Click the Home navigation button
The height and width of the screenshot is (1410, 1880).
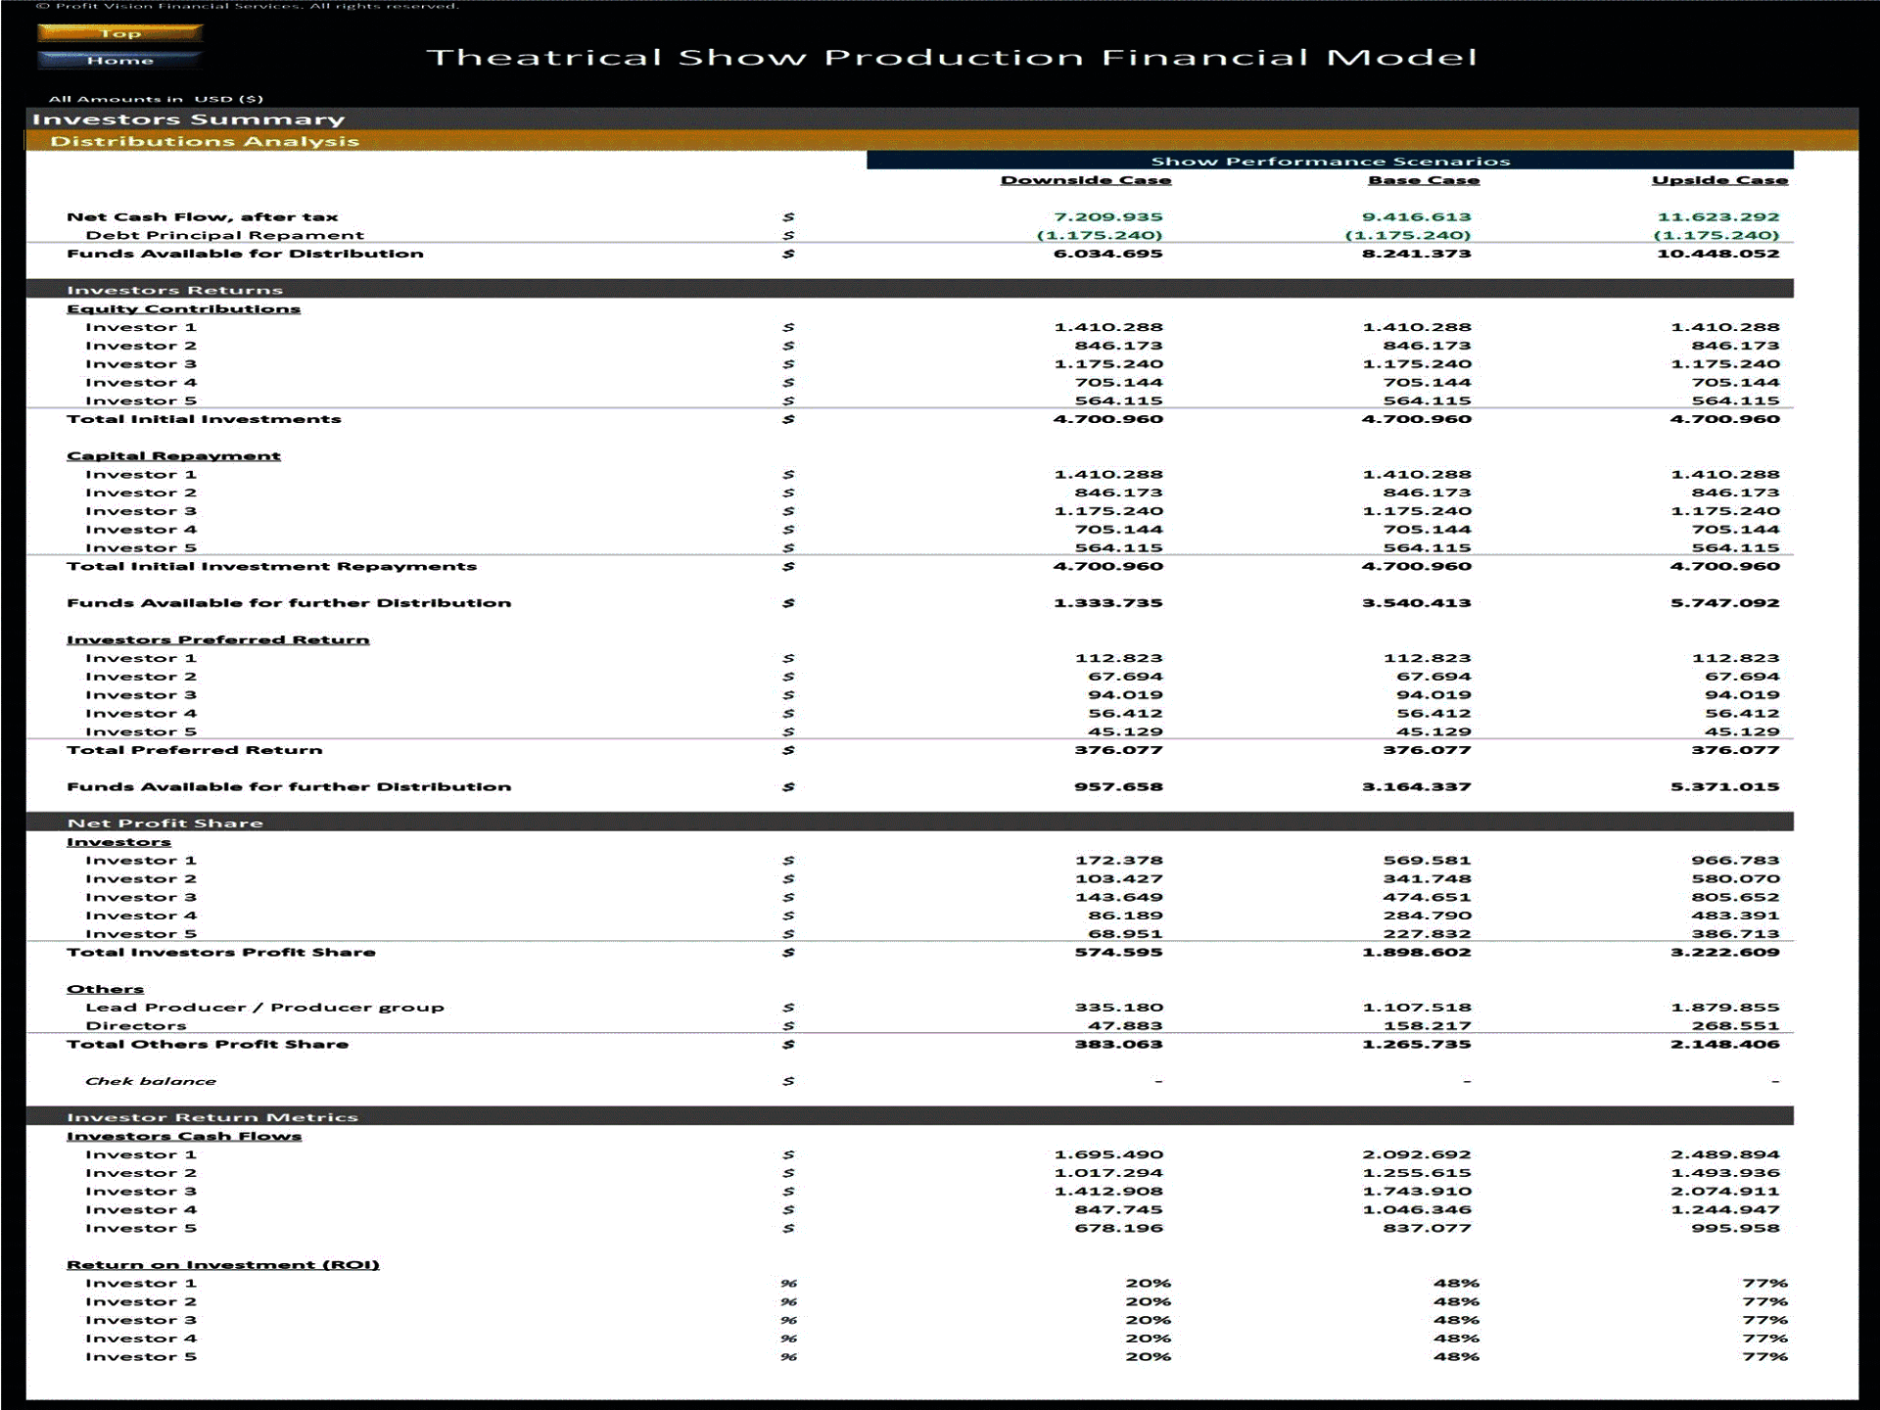pyautogui.click(x=118, y=60)
